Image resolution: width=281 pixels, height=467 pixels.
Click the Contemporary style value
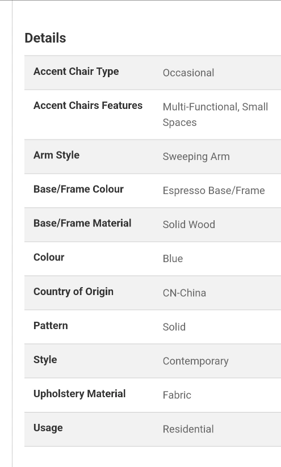click(x=195, y=361)
